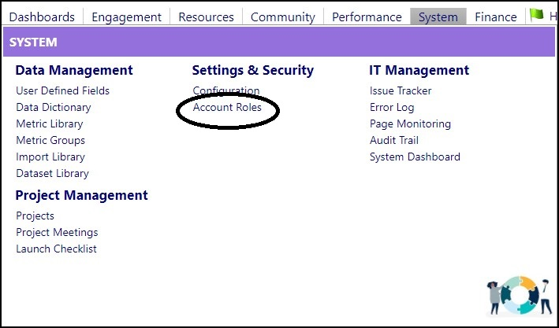This screenshot has height=328, width=559.
Task: Open Account Roles link
Action: click(227, 107)
